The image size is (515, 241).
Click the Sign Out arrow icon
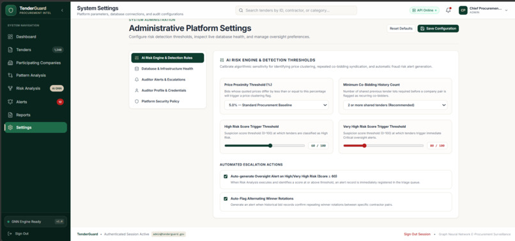coord(10,233)
